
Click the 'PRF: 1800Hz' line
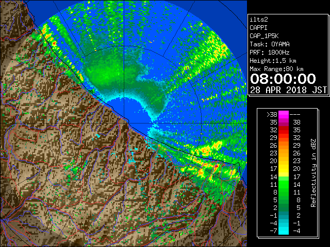pyautogui.click(x=270, y=52)
